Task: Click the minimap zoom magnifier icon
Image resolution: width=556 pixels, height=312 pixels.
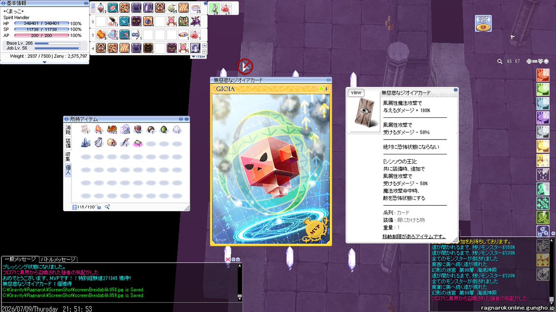Action: (x=500, y=61)
